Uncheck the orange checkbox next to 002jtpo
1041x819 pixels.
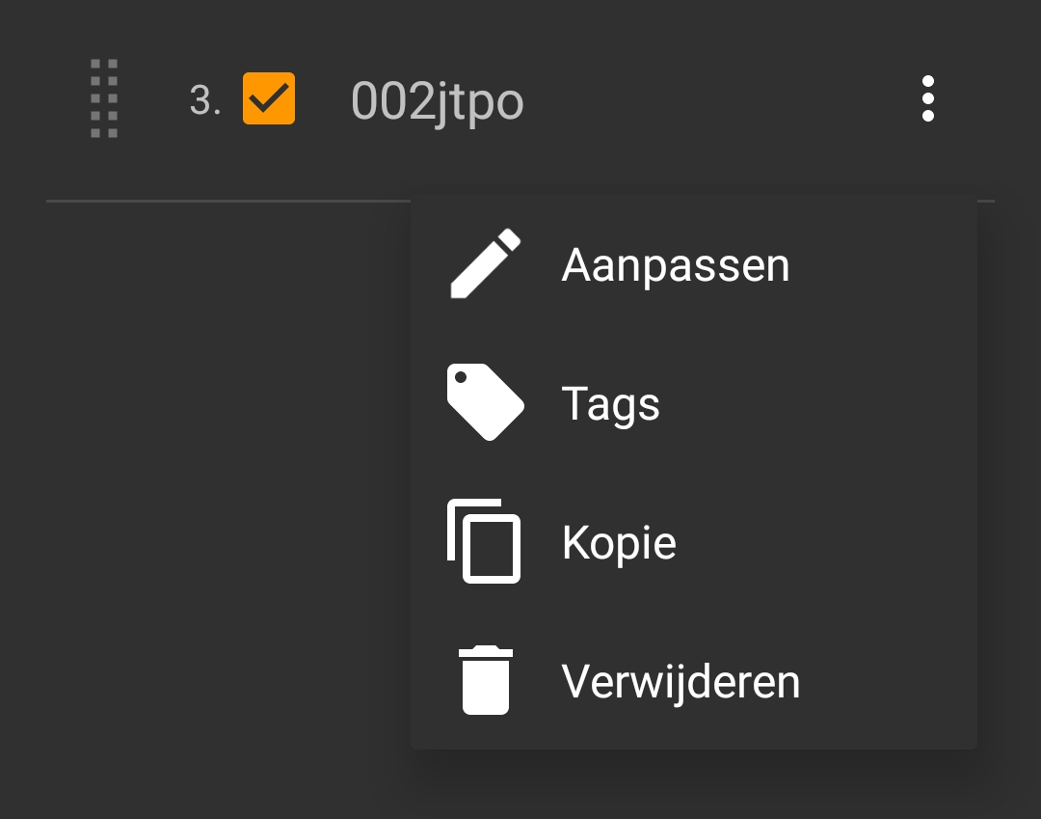point(269,98)
